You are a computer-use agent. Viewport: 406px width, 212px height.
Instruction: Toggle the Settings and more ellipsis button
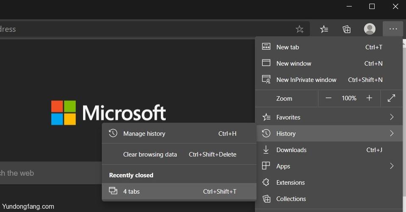393,29
